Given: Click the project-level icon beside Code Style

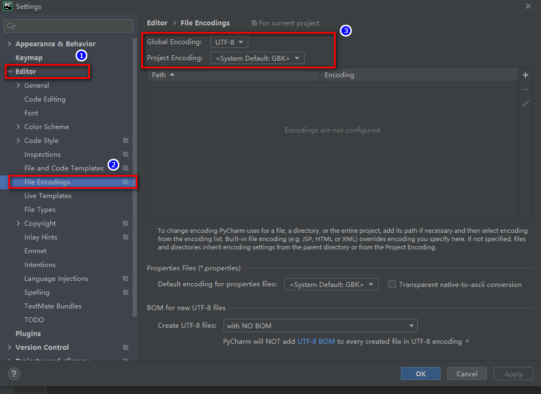Looking at the screenshot, I should (x=126, y=140).
